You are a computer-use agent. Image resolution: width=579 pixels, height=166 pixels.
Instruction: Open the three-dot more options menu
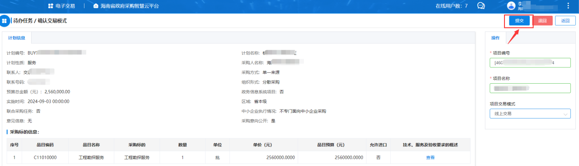(x=568, y=6)
